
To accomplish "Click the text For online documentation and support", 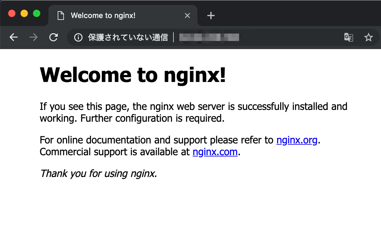I will 123,140.
